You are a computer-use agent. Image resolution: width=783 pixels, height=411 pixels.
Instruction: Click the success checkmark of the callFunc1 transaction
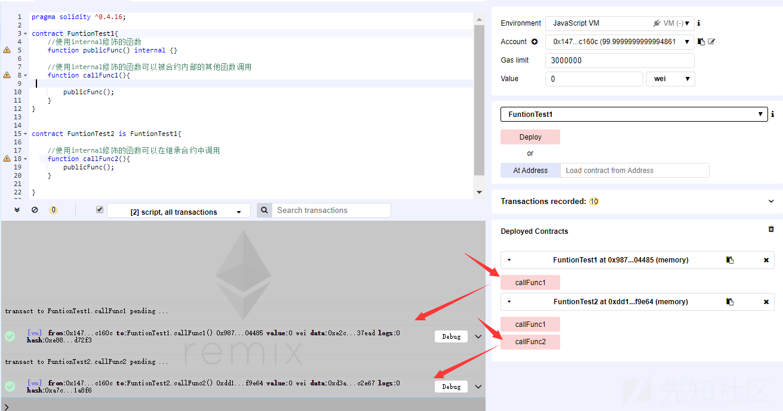point(10,336)
